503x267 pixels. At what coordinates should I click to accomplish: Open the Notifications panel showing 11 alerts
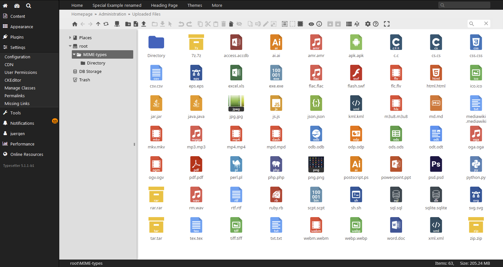[23, 123]
